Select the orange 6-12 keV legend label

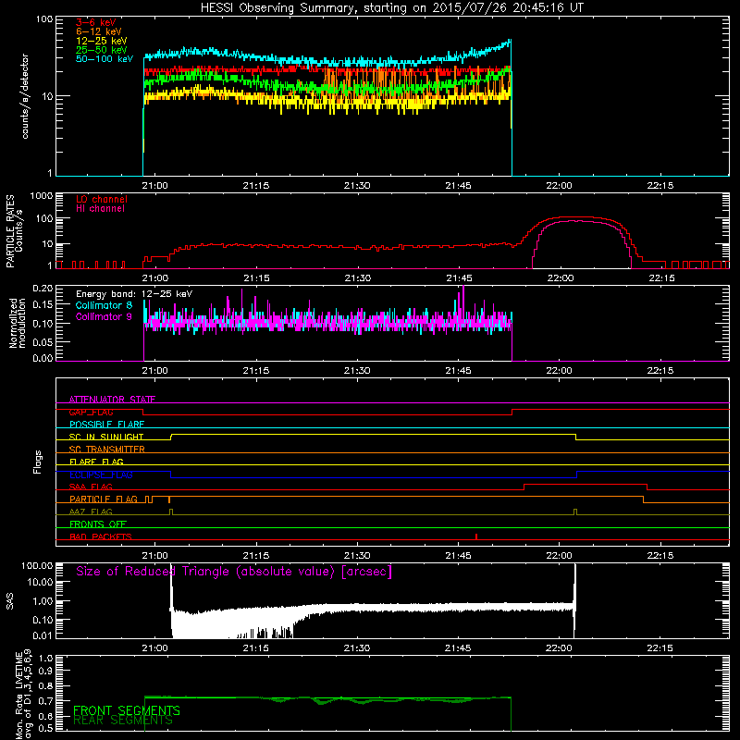point(99,31)
